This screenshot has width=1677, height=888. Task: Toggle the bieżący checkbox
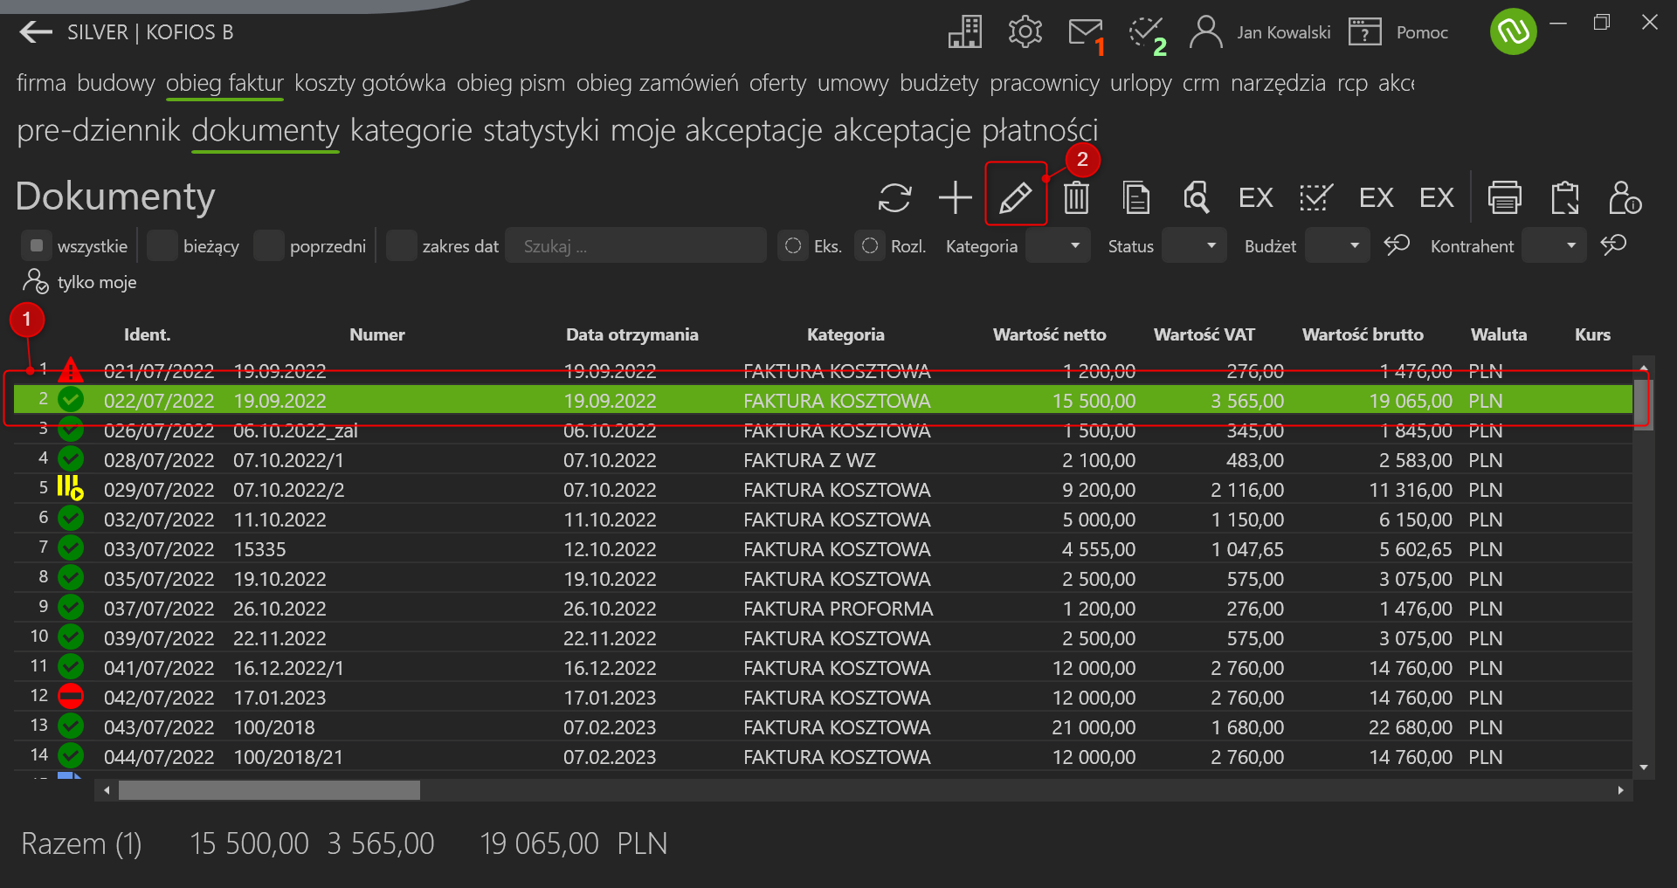coord(162,245)
